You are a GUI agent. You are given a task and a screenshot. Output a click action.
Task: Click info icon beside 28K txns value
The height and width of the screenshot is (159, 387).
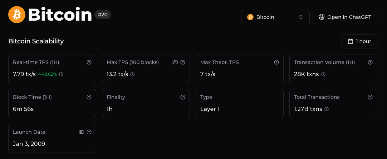pyautogui.click(x=323, y=74)
